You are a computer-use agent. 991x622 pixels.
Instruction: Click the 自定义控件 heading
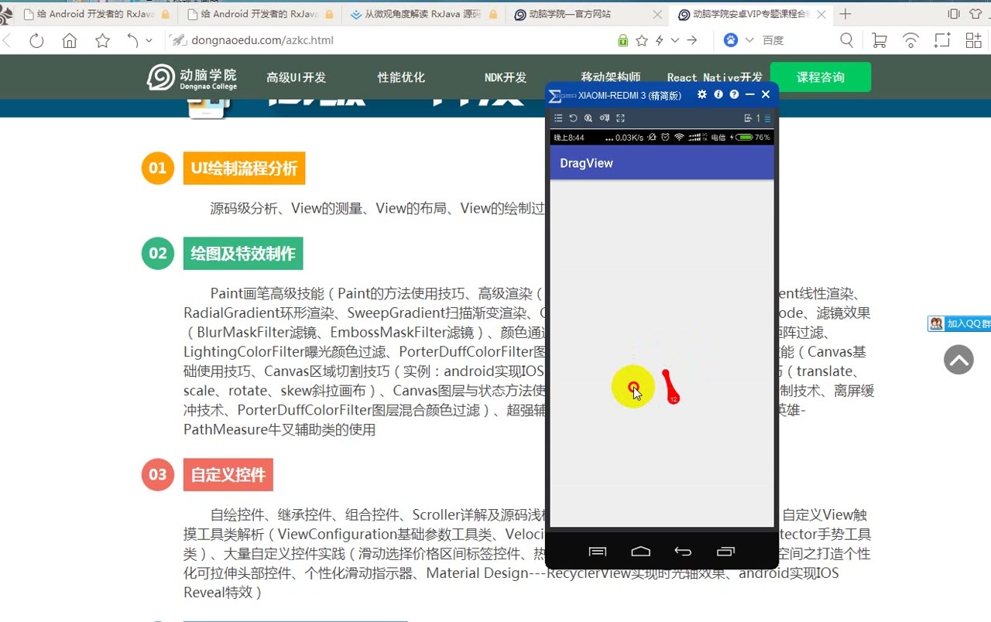[x=228, y=475]
